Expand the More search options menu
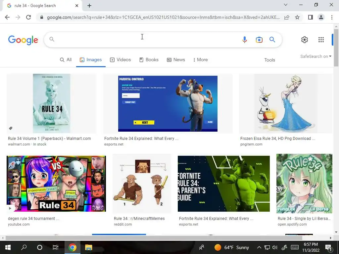This screenshot has height=254, width=339. (200, 60)
